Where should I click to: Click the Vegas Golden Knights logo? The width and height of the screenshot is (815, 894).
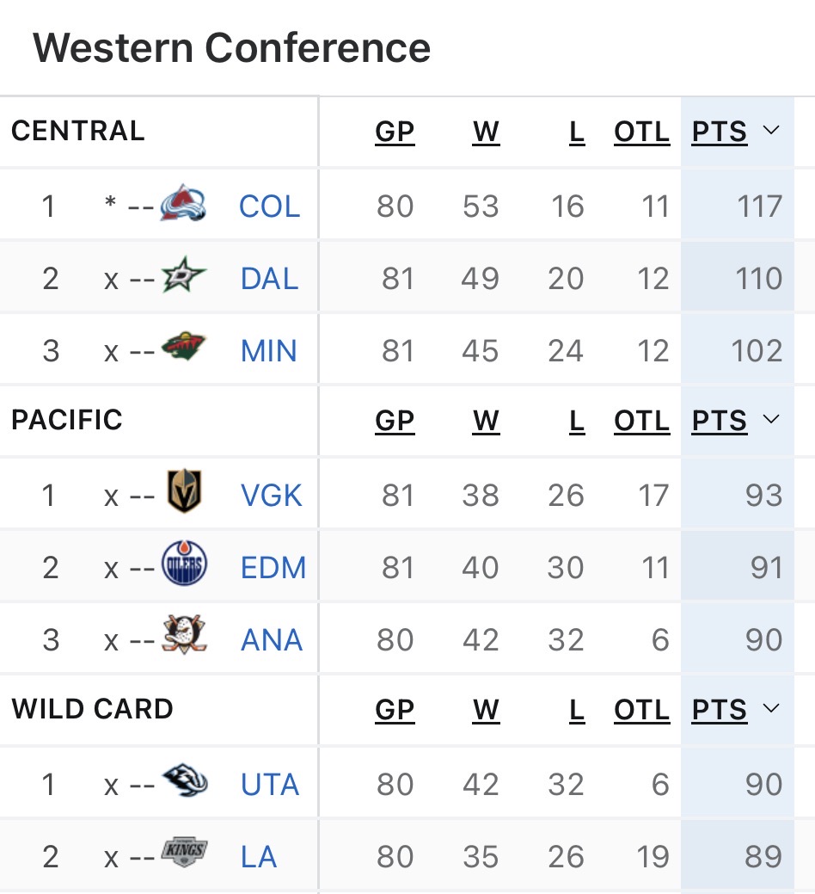pos(184,492)
